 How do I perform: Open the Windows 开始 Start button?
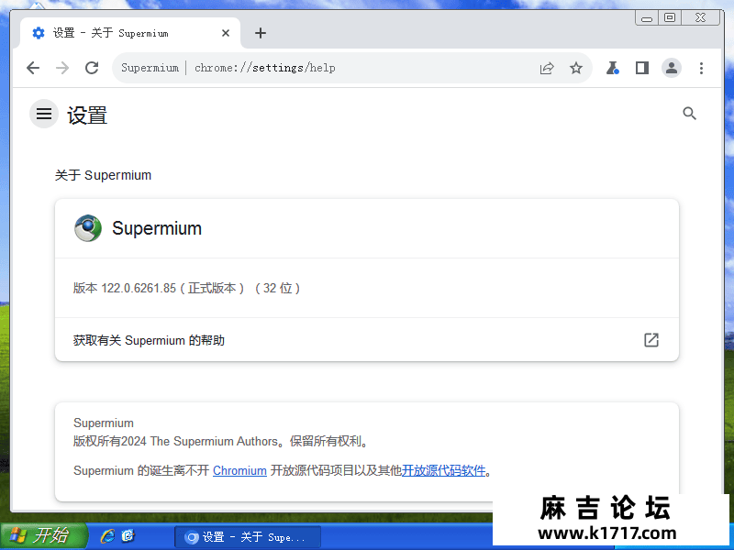pos(44,535)
